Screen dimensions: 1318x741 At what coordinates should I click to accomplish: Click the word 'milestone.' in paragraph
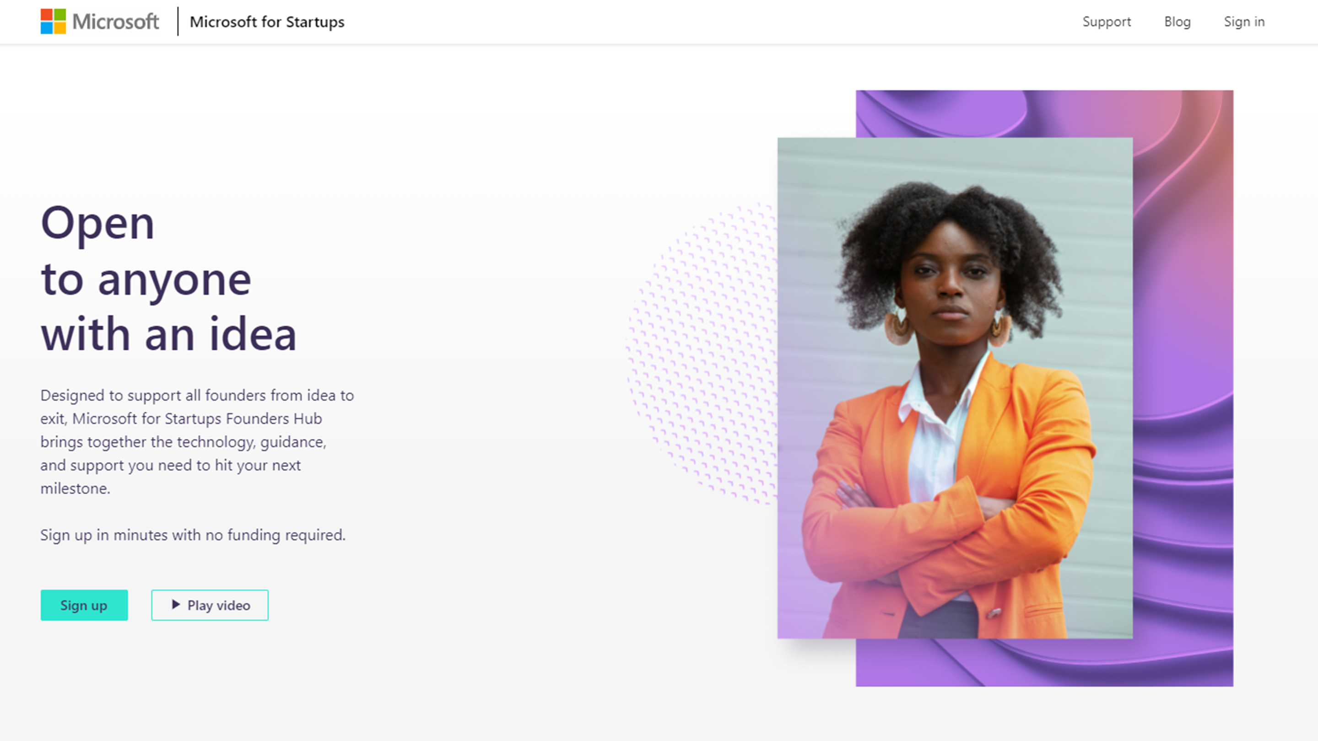[x=75, y=489]
